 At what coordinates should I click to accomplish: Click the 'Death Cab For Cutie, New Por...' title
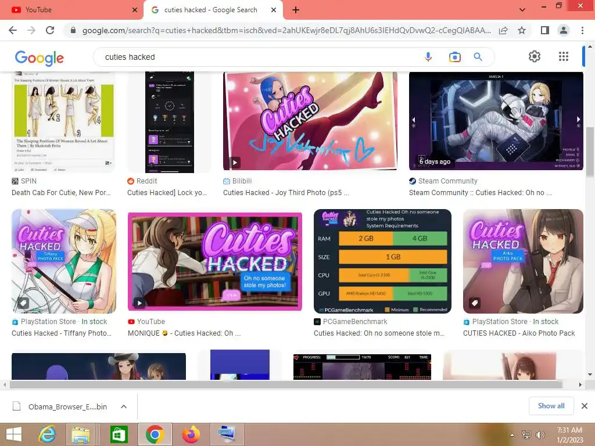pos(61,193)
